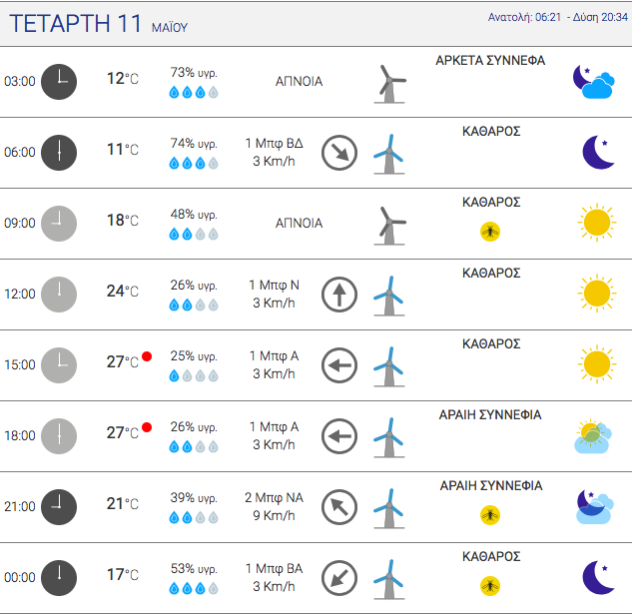This screenshot has height=614, width=632.
Task: Click the 24°C temperature at 12:00
Action: [x=122, y=292]
